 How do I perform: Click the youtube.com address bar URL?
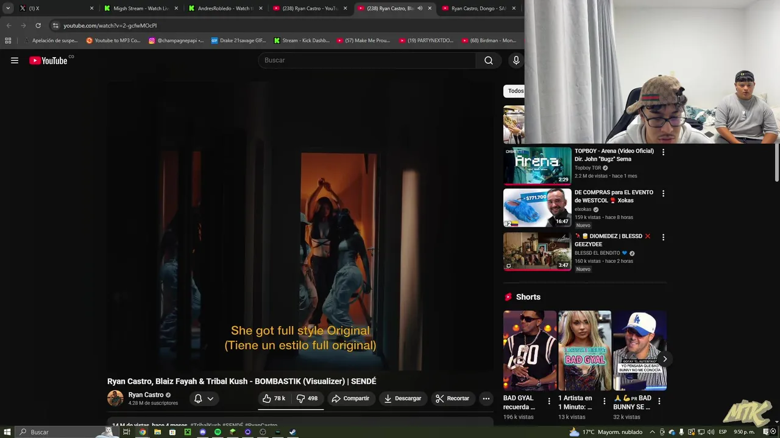pos(110,26)
